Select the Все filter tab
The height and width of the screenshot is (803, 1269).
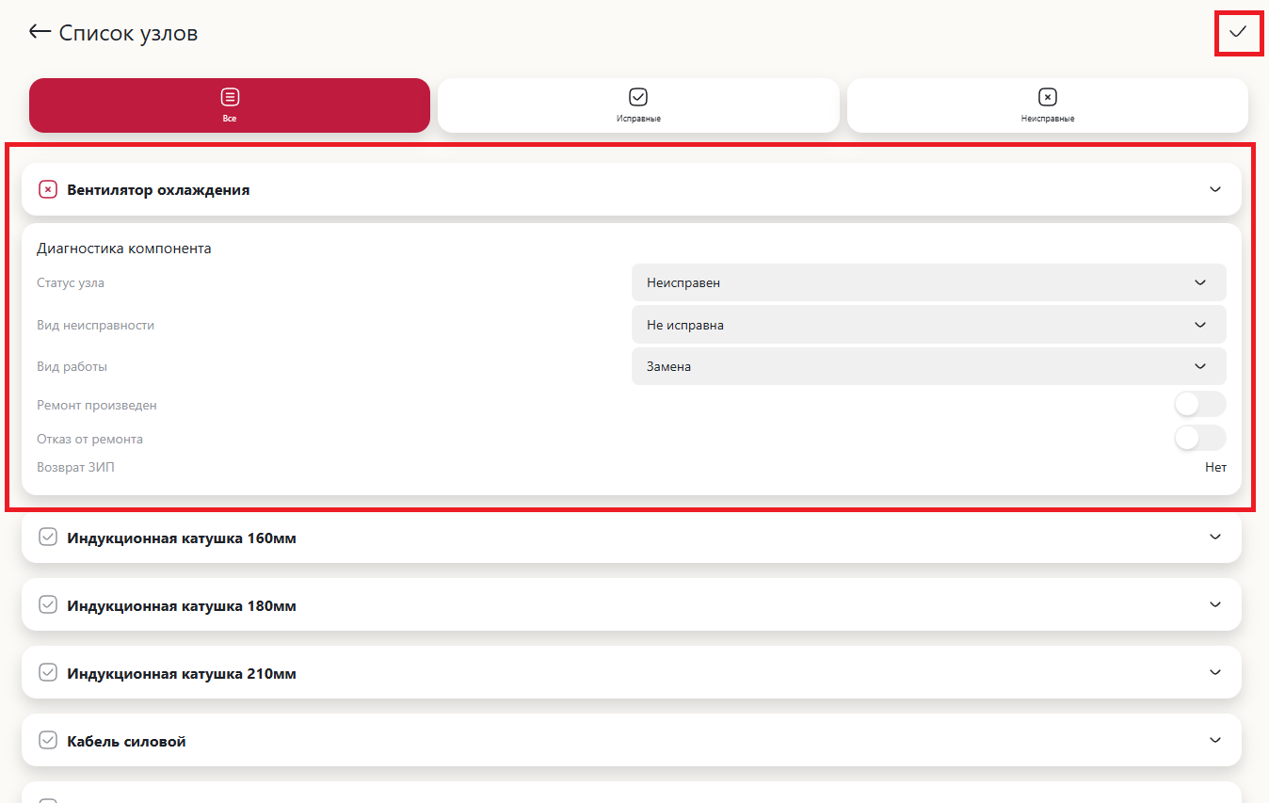pyautogui.click(x=230, y=104)
